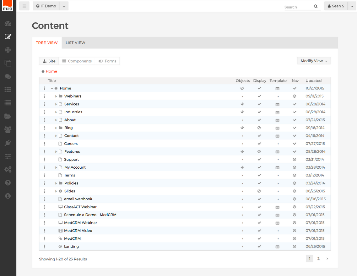357x276 pixels.
Task: Open the Plugins plug icon
Action: 8,143
